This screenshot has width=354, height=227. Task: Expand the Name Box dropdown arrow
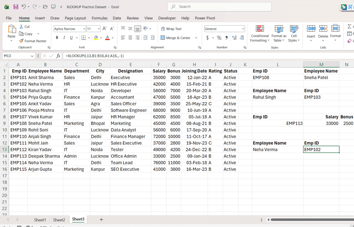(32, 56)
